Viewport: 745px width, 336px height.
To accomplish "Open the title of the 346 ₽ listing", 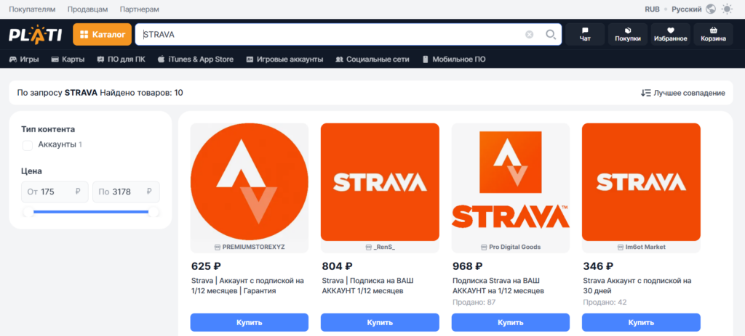I will pos(637,286).
